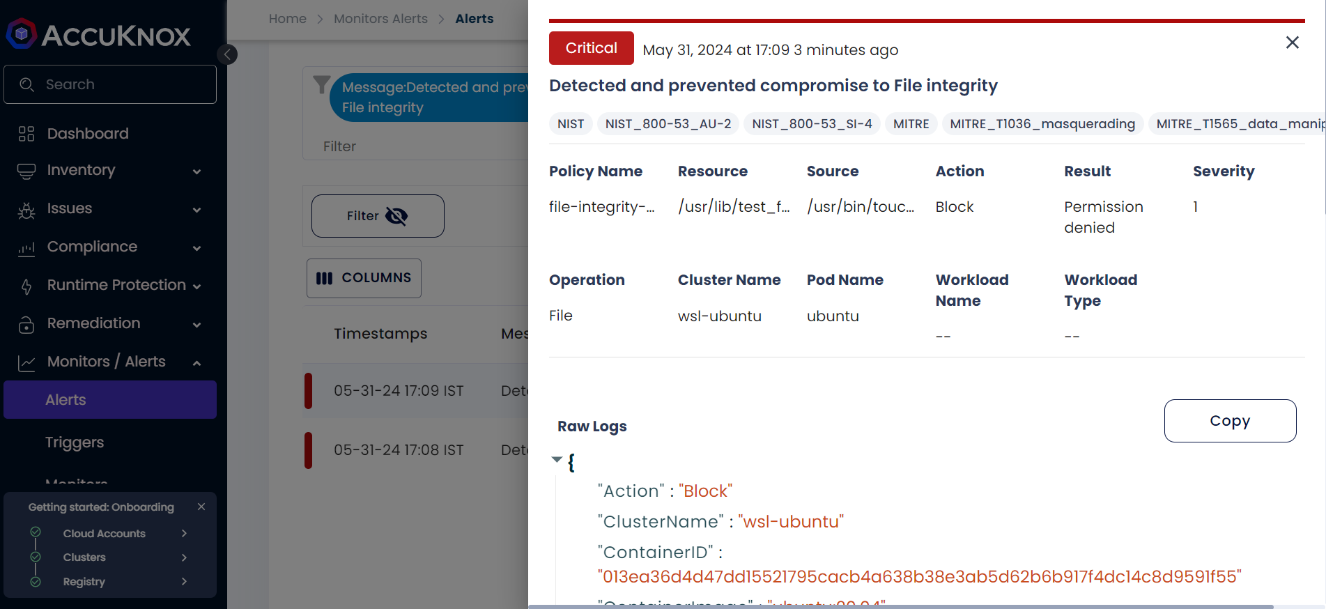Dismiss the Getting started Onboarding box
This screenshot has height=609, width=1326.
(201, 507)
